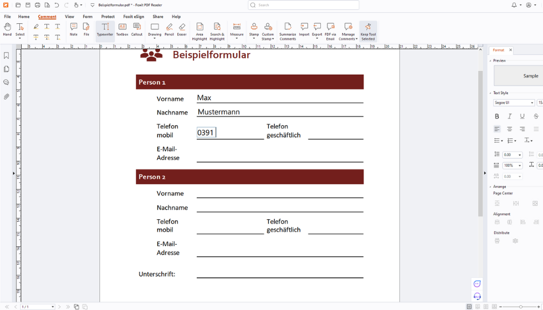Show the Comments side panel
Image resolution: width=543 pixels, height=310 pixels.
tap(6, 82)
